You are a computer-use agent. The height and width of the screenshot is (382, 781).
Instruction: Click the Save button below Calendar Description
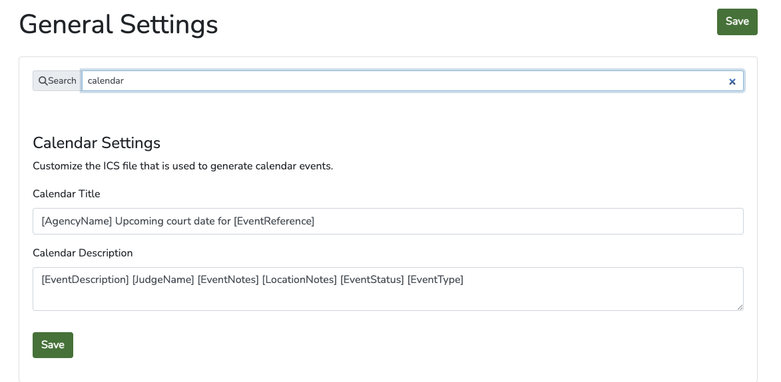pyautogui.click(x=53, y=345)
